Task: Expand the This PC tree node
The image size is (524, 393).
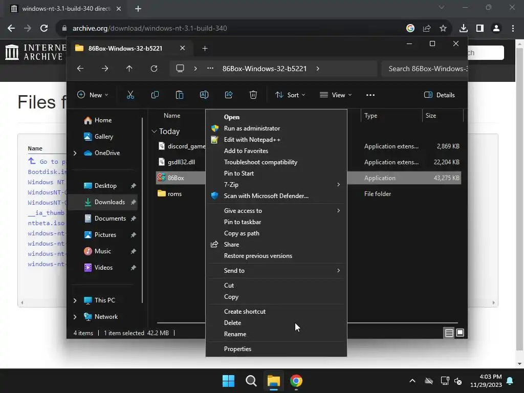Action: (x=75, y=300)
